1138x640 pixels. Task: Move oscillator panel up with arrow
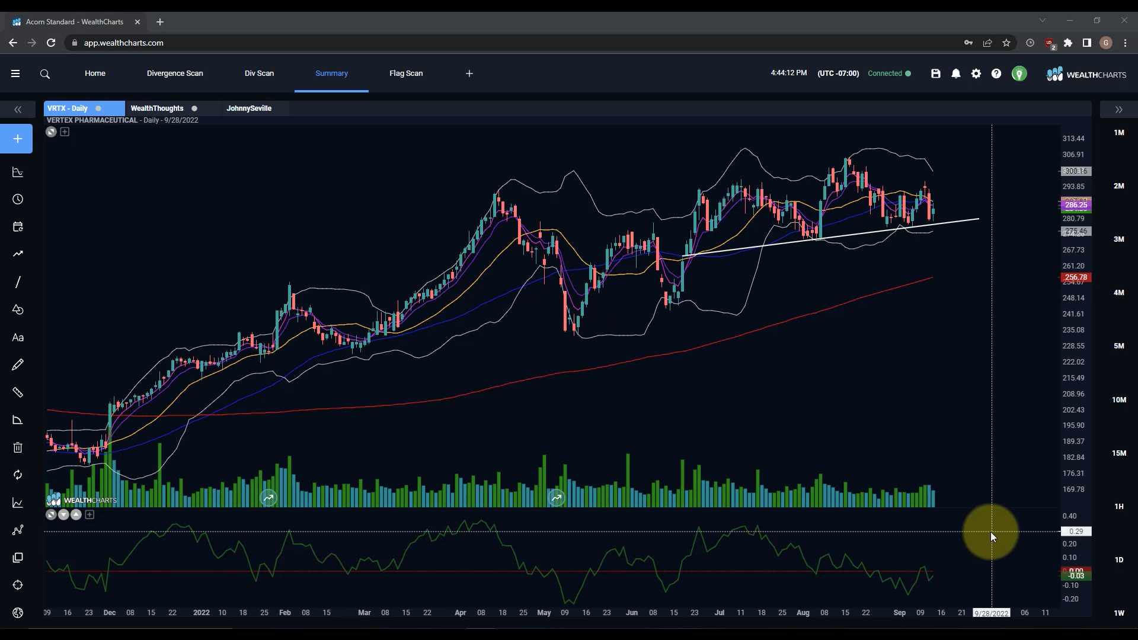[76, 514]
